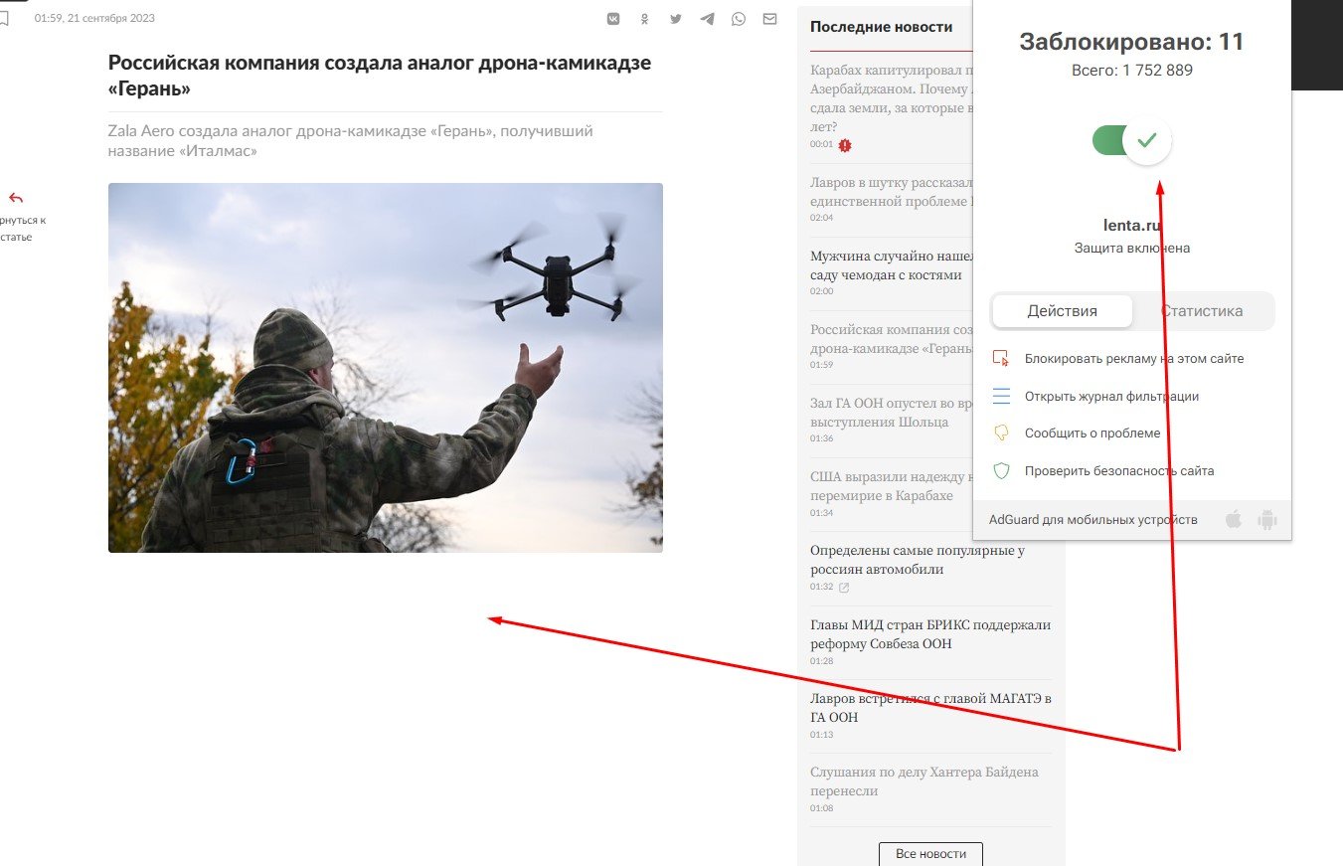Click the Все новости button
The image size is (1343, 866).
(930, 853)
